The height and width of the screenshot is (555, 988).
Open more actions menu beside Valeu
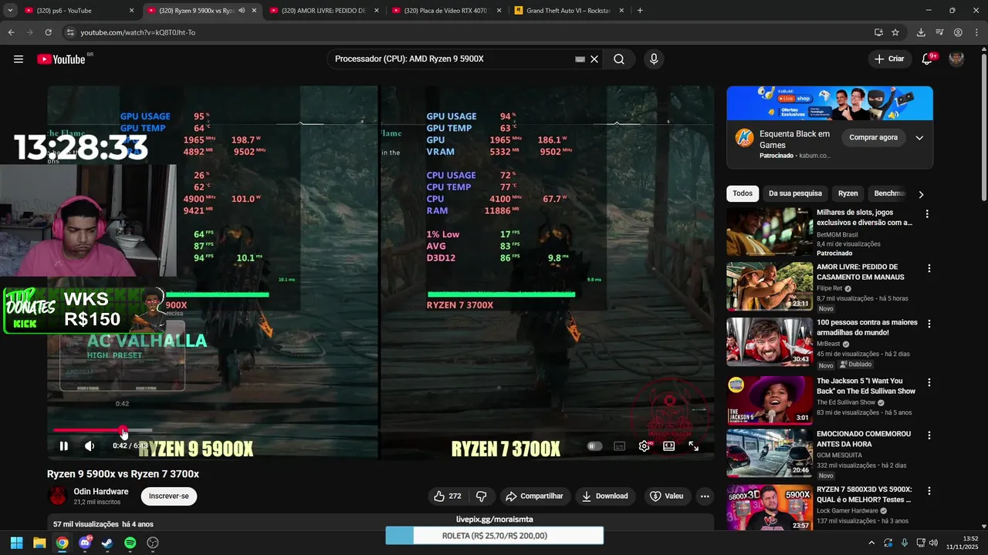(705, 496)
